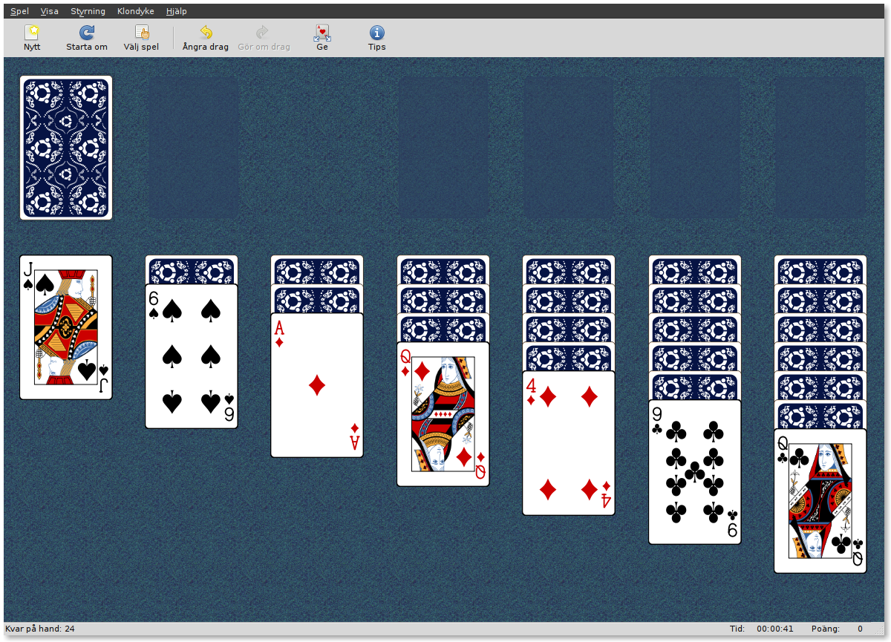Select the six of spades card
891x642 pixels.
(x=192, y=356)
